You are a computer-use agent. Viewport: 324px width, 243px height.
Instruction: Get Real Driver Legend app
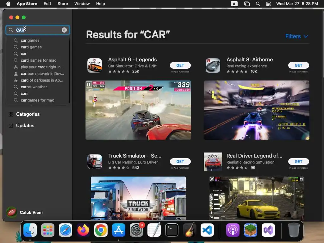[x=299, y=162]
